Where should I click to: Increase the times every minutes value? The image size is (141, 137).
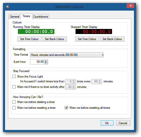tap(100, 81)
